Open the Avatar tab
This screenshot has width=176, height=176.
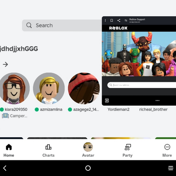tap(88, 150)
